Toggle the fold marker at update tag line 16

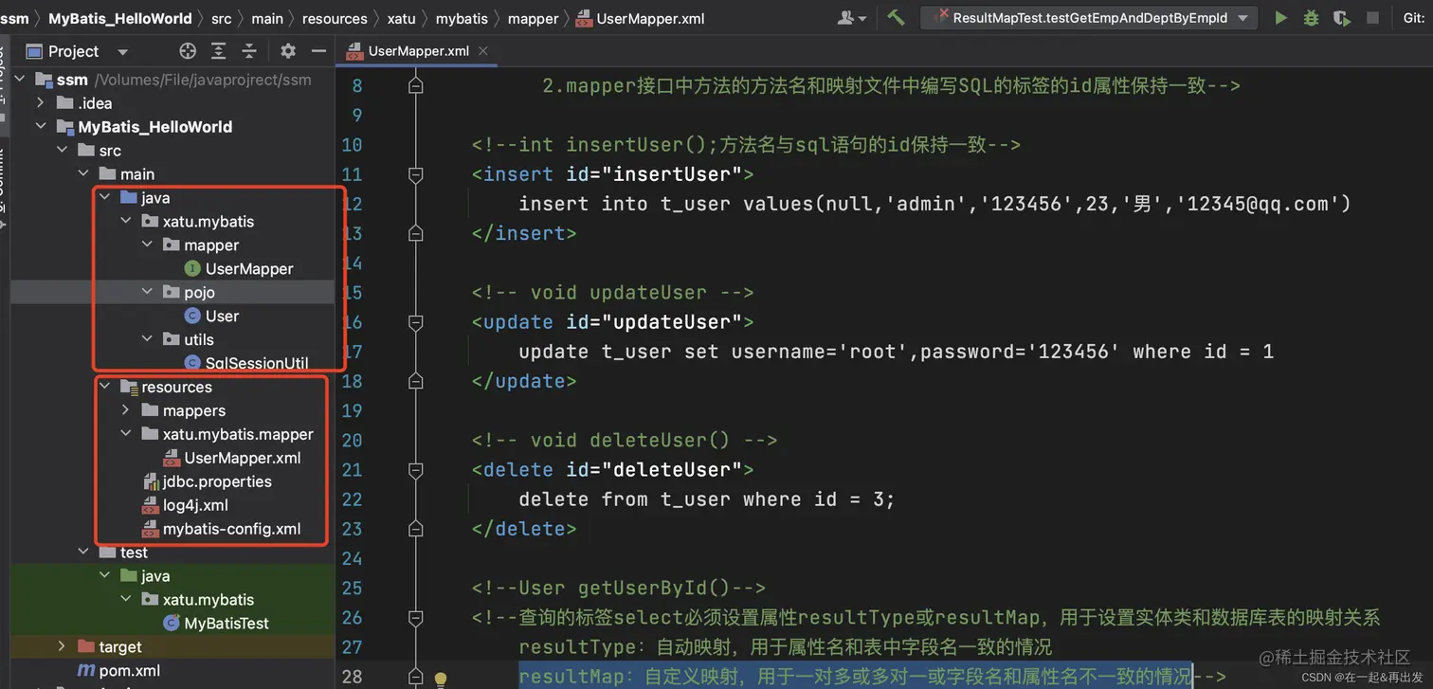coord(415,322)
